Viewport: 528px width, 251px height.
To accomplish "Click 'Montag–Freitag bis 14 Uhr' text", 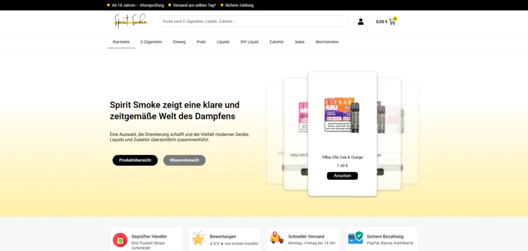I will pos(312,243).
